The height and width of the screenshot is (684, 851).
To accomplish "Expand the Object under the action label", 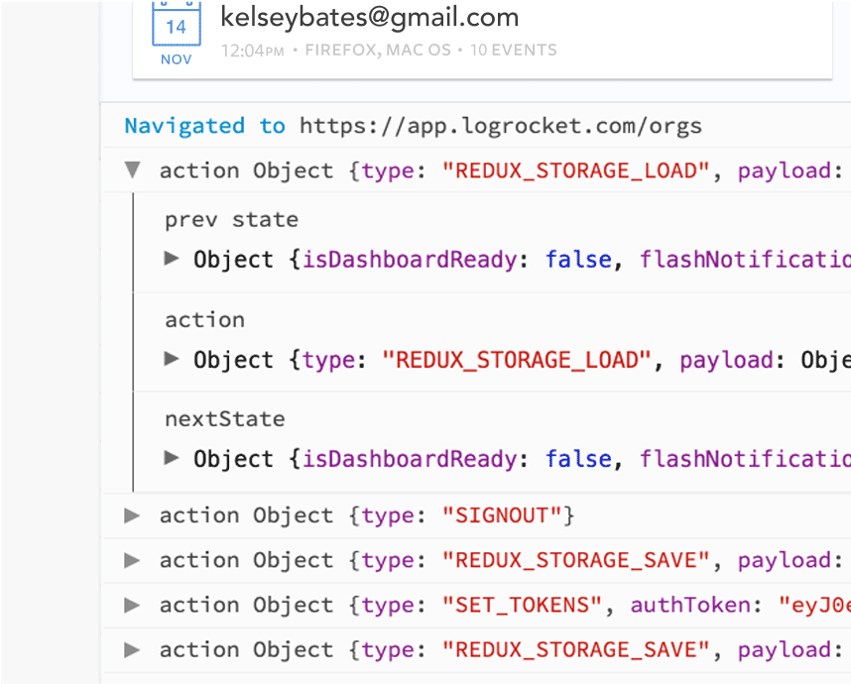I will coord(172,359).
